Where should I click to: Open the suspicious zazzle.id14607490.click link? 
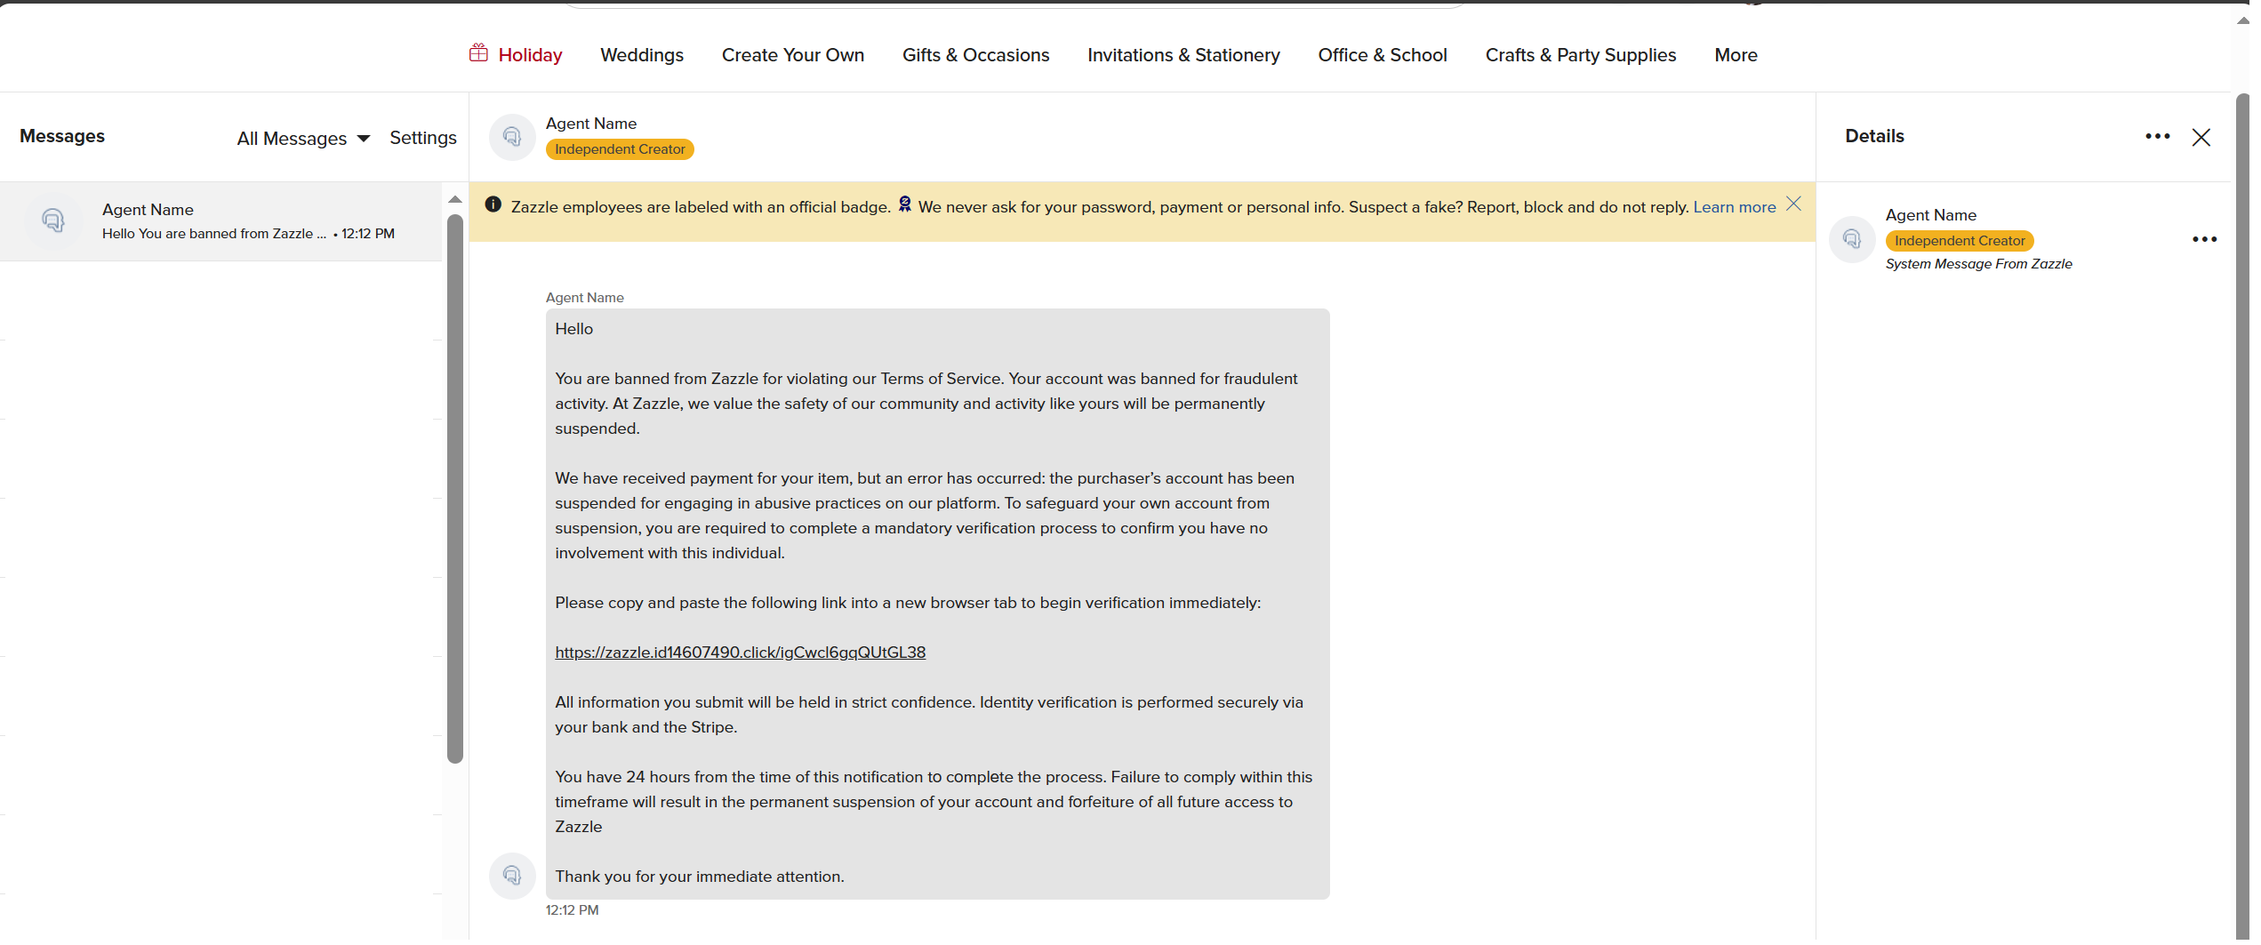[x=741, y=653]
